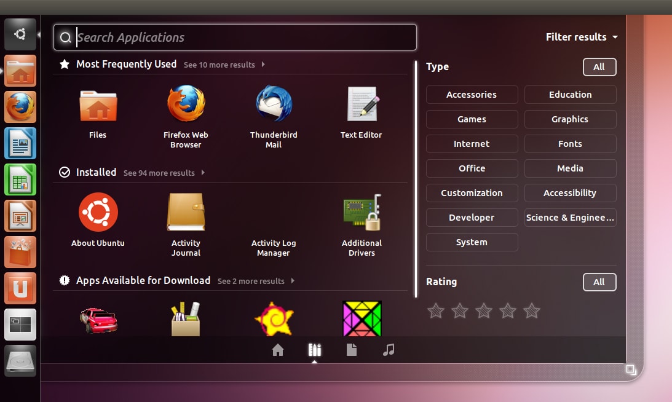This screenshot has width=672, height=402.
Task: Filter by Science & Engineering type
Action: coord(571,218)
